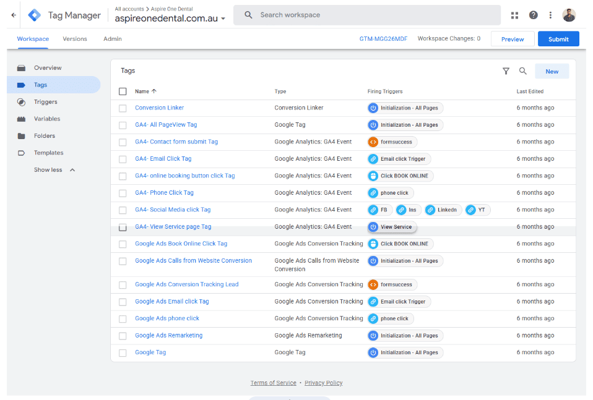
Task: Click the New tag button
Action: 552,71
